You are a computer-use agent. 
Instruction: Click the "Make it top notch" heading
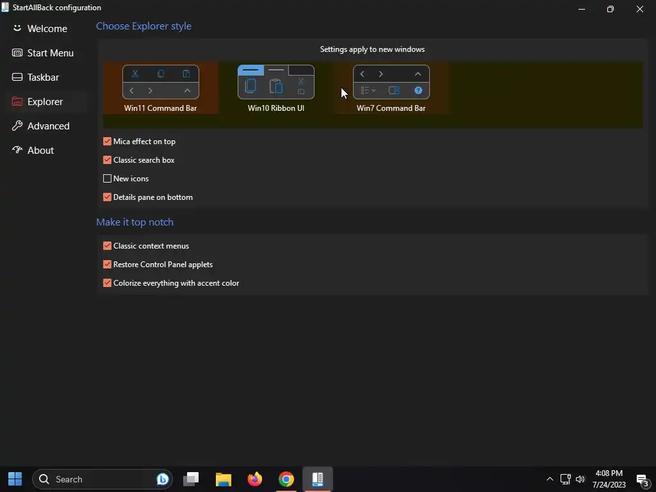(x=135, y=222)
